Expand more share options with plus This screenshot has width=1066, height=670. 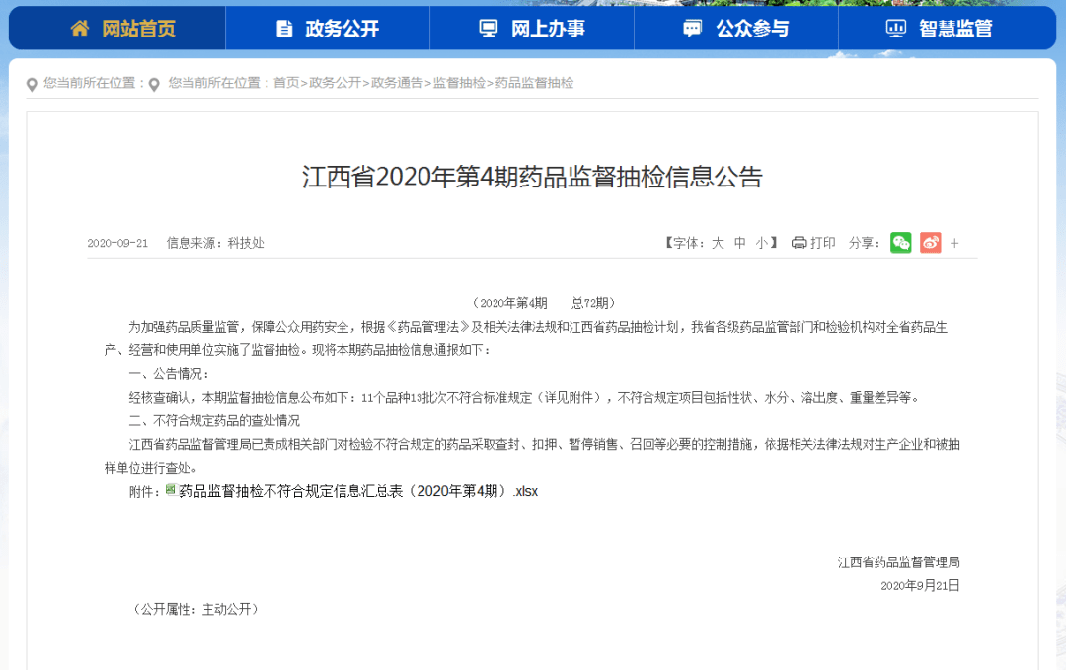[954, 243]
